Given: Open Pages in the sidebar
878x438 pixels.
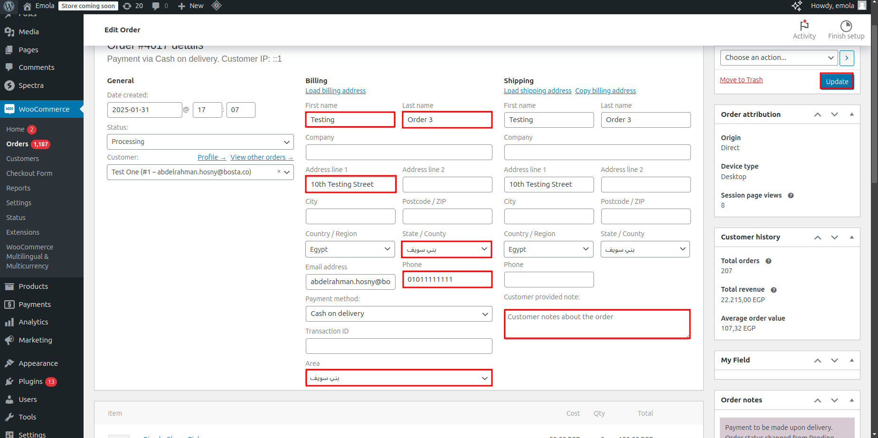Looking at the screenshot, I should (28, 50).
